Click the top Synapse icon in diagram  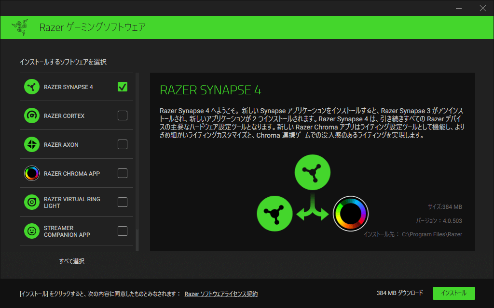point(312,171)
